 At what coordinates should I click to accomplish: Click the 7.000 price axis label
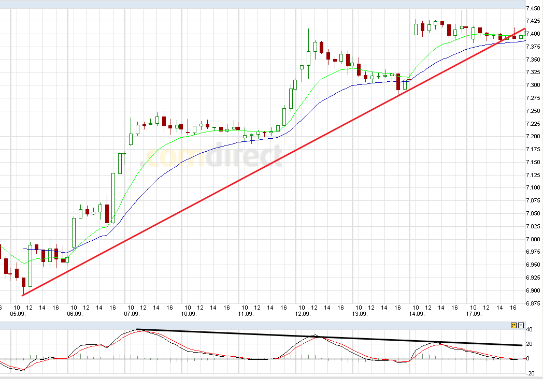click(x=533, y=239)
